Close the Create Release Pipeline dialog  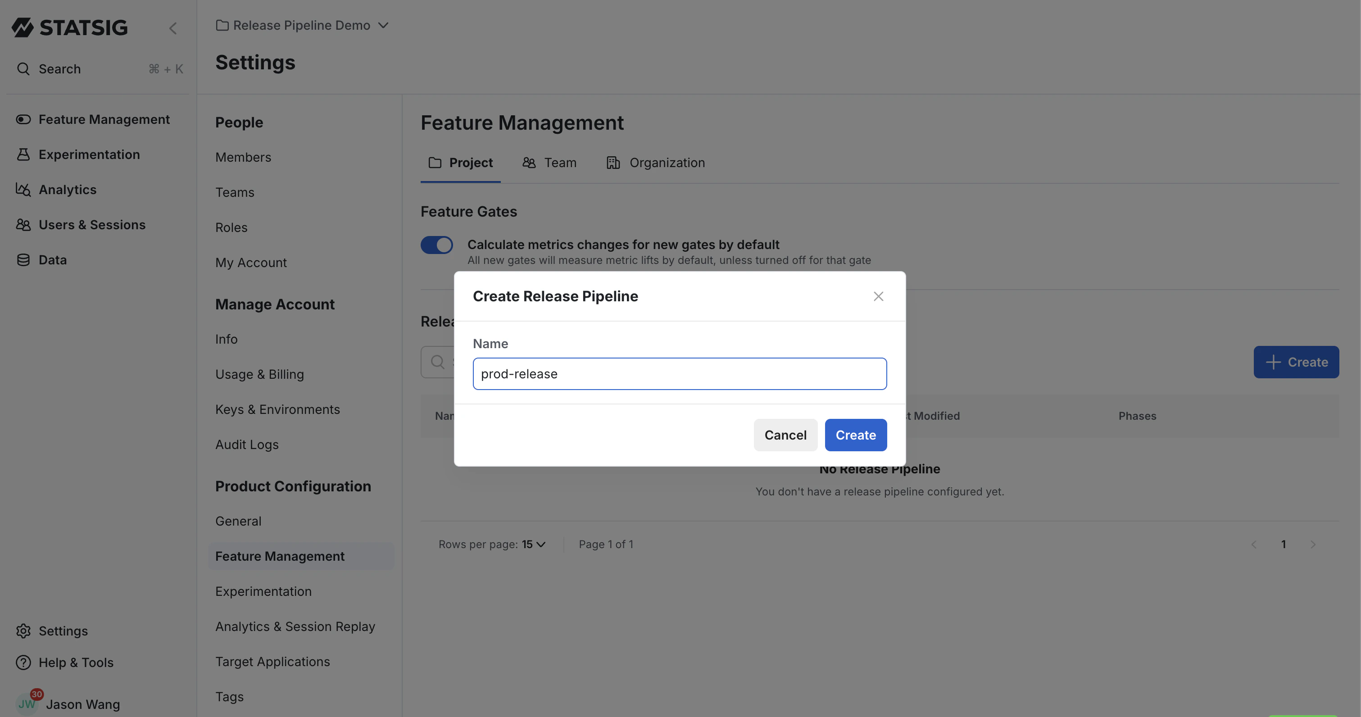click(x=878, y=296)
